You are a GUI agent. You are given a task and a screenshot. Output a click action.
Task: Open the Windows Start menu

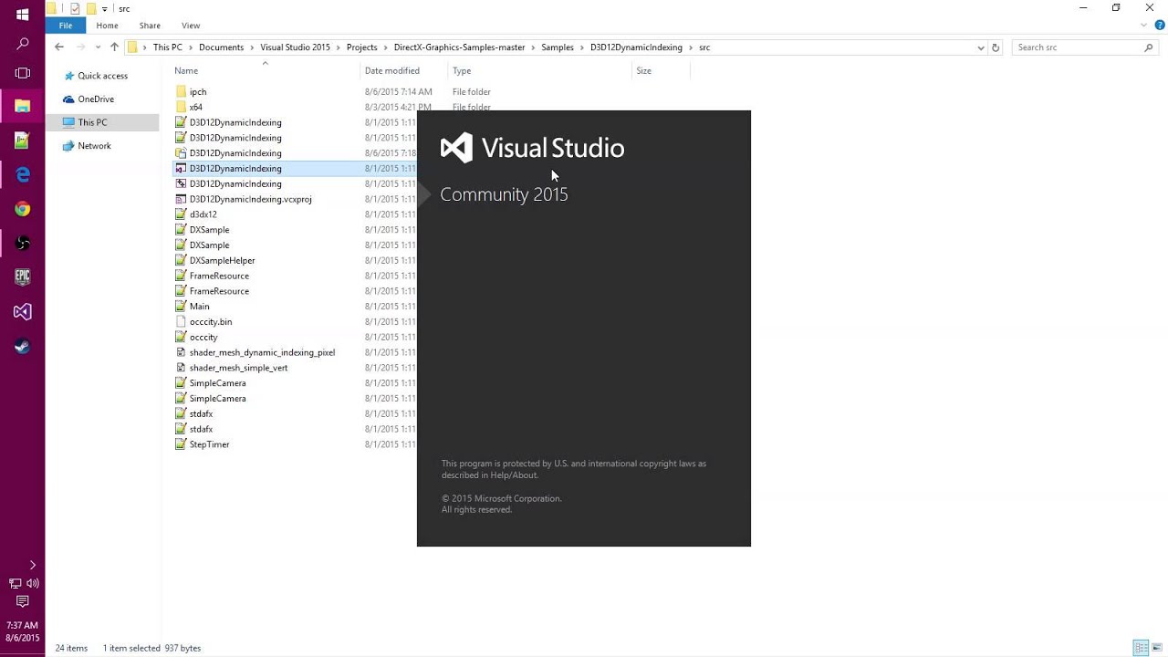coord(23,15)
